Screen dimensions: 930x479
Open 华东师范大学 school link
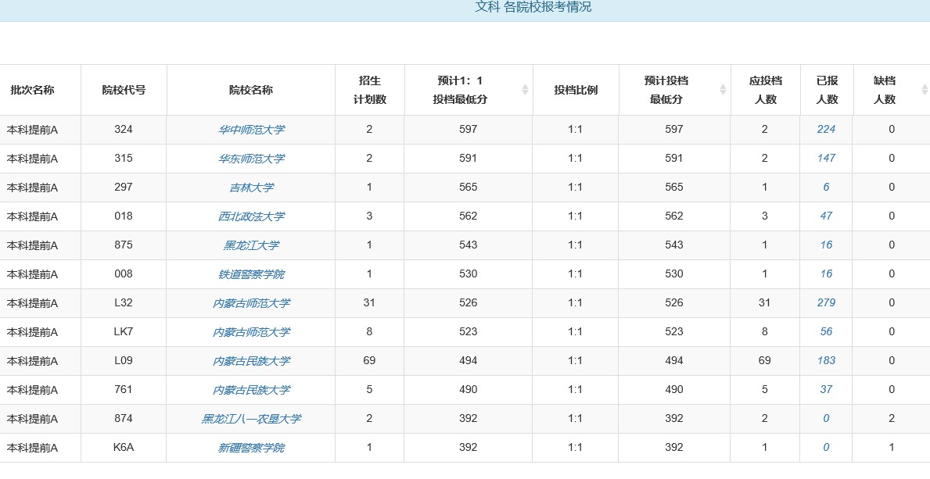[x=250, y=159]
